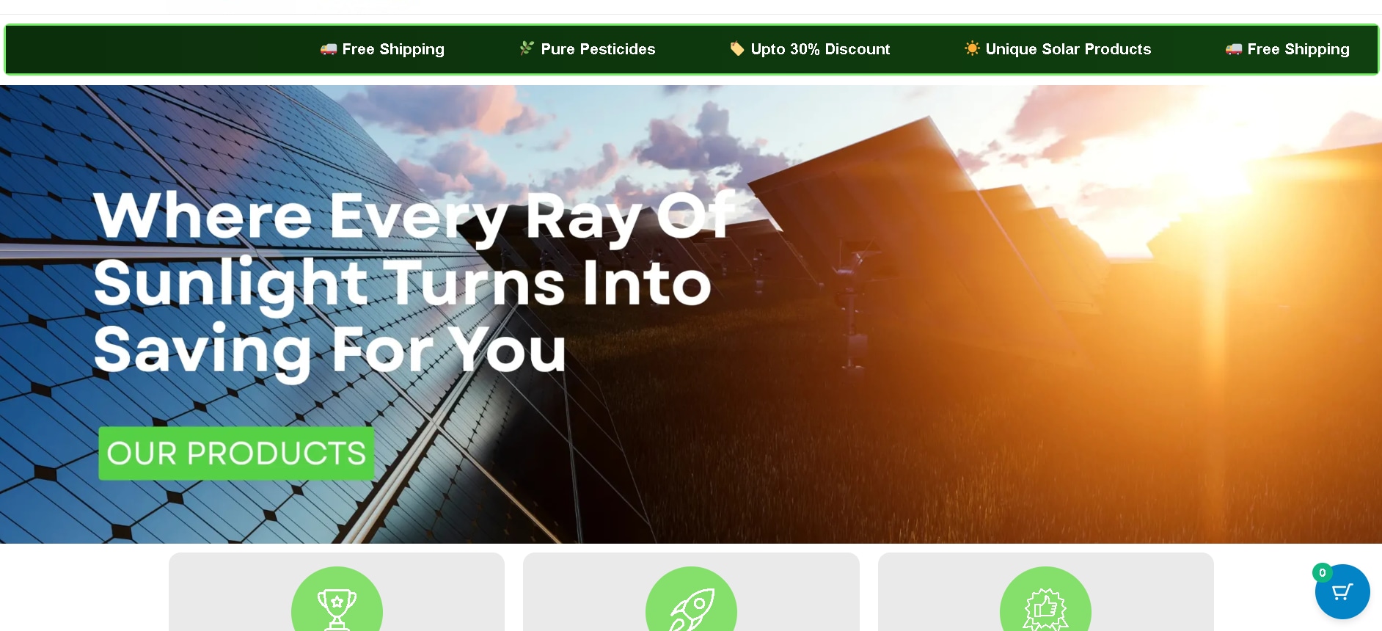Click the tag icon beside Upto 30% Discount

click(x=736, y=48)
